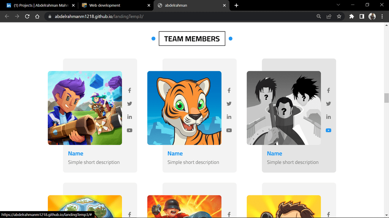Click the helmeted soldier image
389x218 pixels.
(184, 206)
